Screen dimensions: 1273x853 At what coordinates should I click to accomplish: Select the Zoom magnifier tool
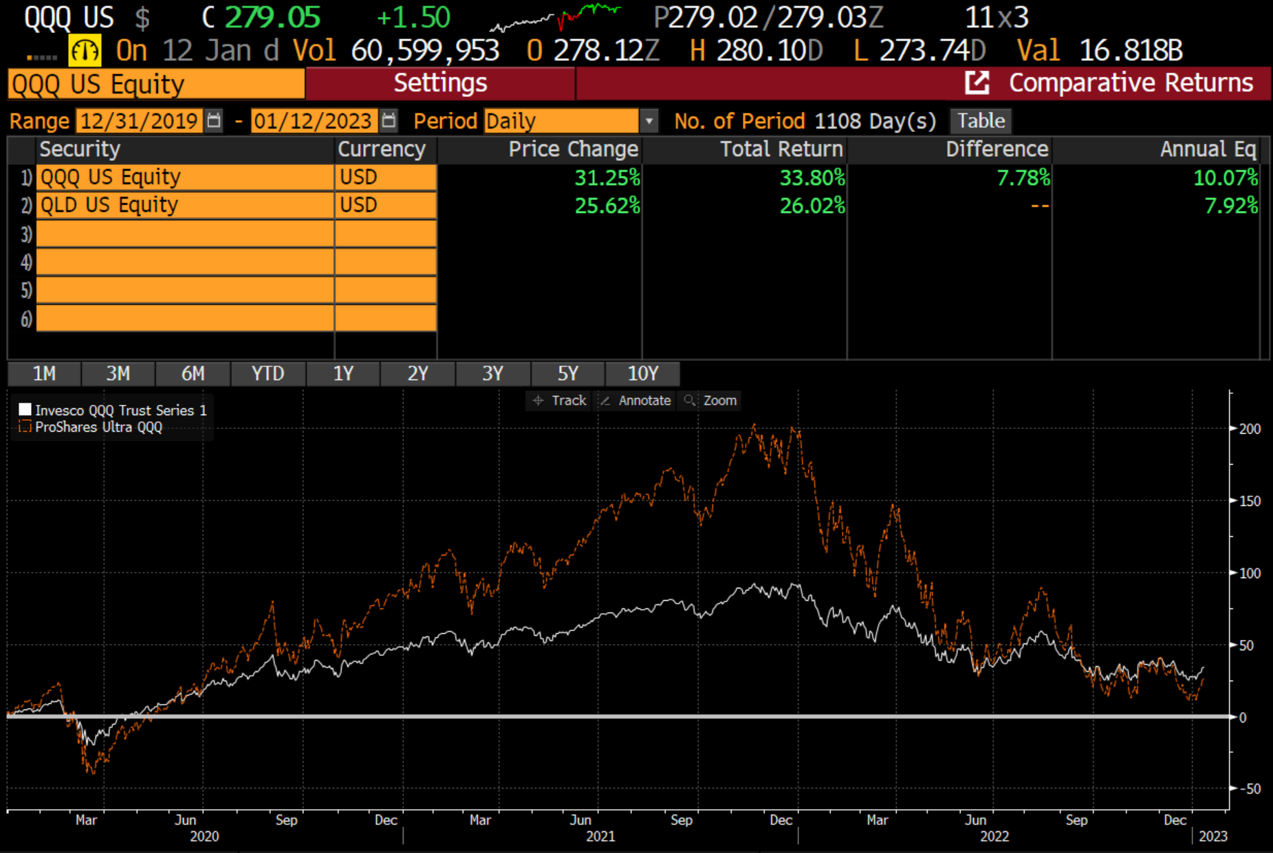pos(690,401)
